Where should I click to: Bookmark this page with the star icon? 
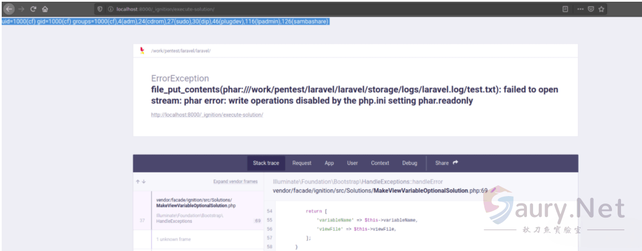click(x=601, y=9)
